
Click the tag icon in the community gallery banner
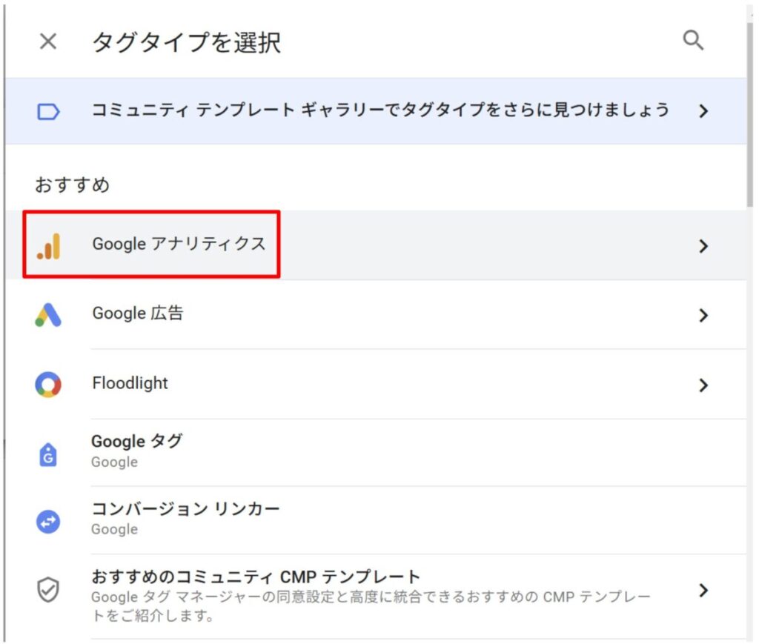(48, 112)
